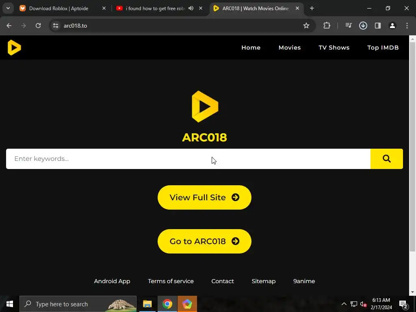This screenshot has width=416, height=312.
Task: Open the Contact footer link
Action: click(223, 281)
